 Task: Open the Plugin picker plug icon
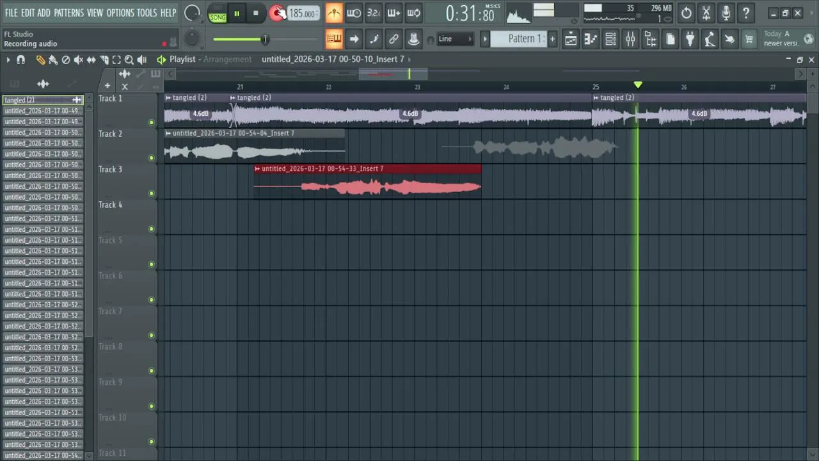coord(690,39)
